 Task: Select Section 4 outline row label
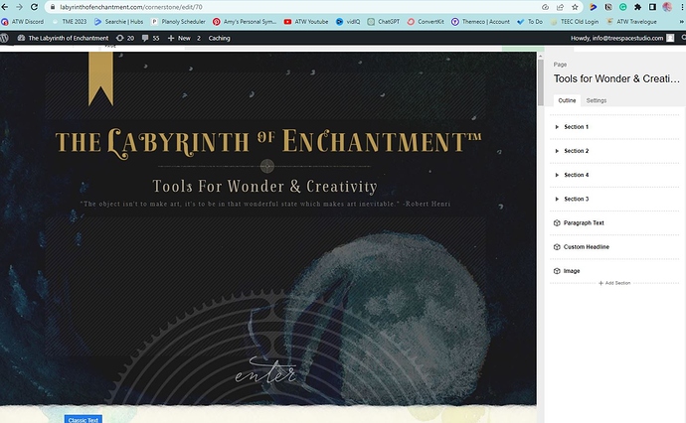point(577,175)
